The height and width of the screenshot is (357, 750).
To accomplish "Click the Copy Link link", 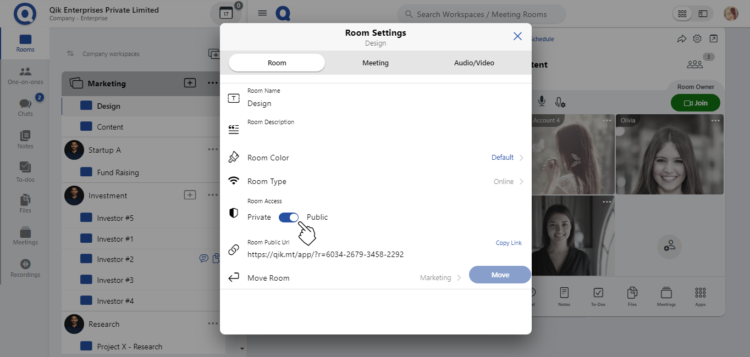I will [x=509, y=243].
